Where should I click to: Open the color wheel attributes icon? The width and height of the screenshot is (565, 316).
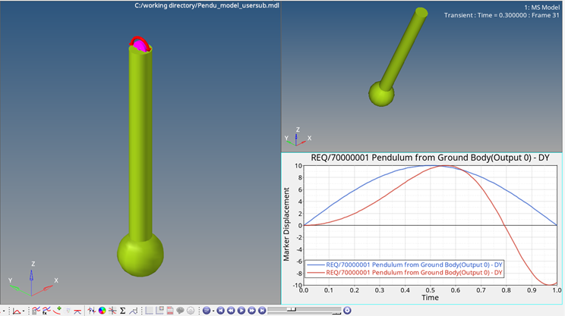click(102, 311)
